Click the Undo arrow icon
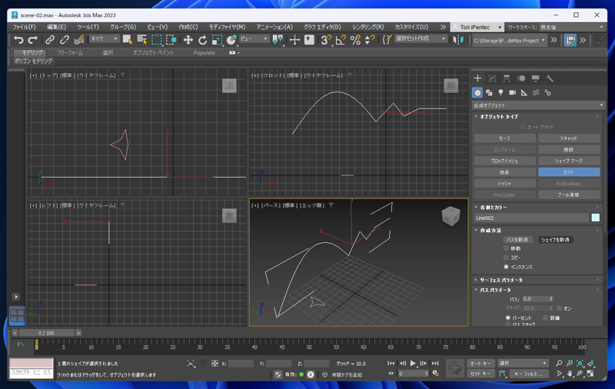The image size is (615, 389). [x=18, y=40]
